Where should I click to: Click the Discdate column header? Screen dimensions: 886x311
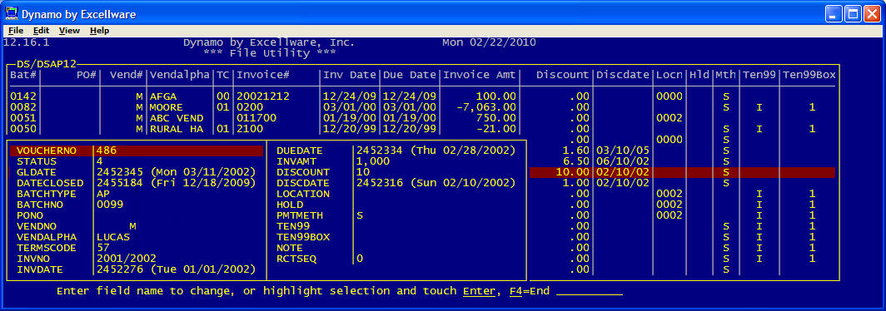click(x=623, y=75)
